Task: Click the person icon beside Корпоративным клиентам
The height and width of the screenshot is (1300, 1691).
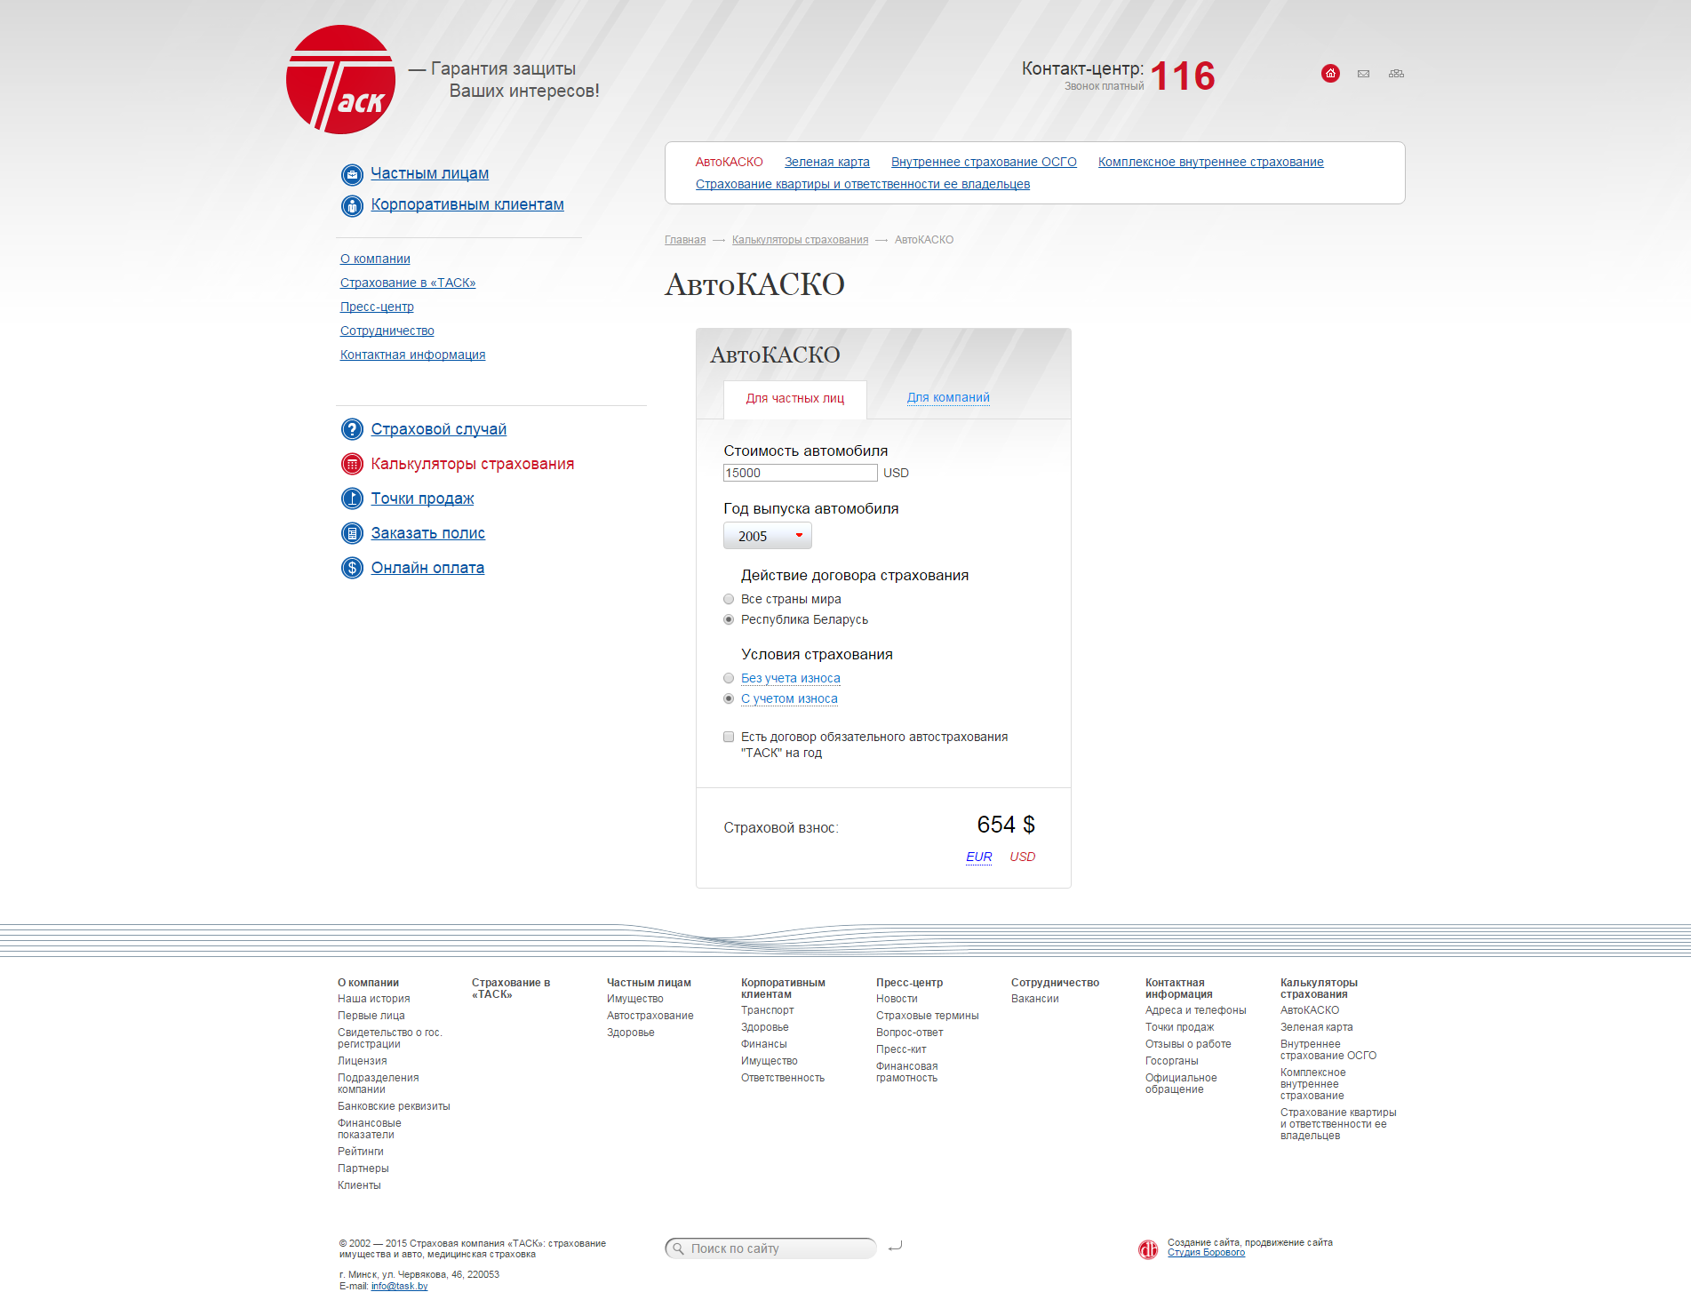Action: coord(352,205)
